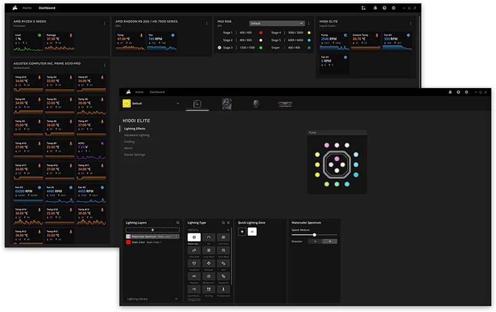
Task: Open help icon in front window title bar
Action: pyautogui.click(x=458, y=92)
